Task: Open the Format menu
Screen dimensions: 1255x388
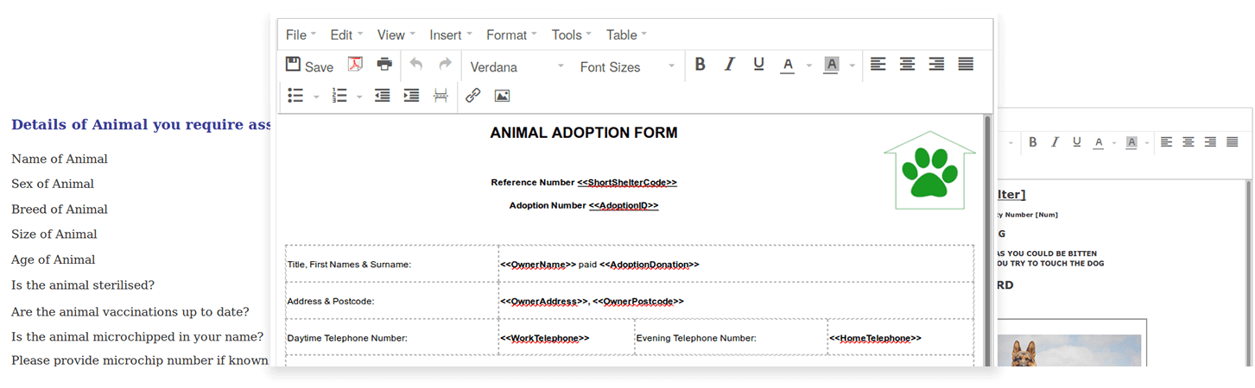Action: (511, 34)
